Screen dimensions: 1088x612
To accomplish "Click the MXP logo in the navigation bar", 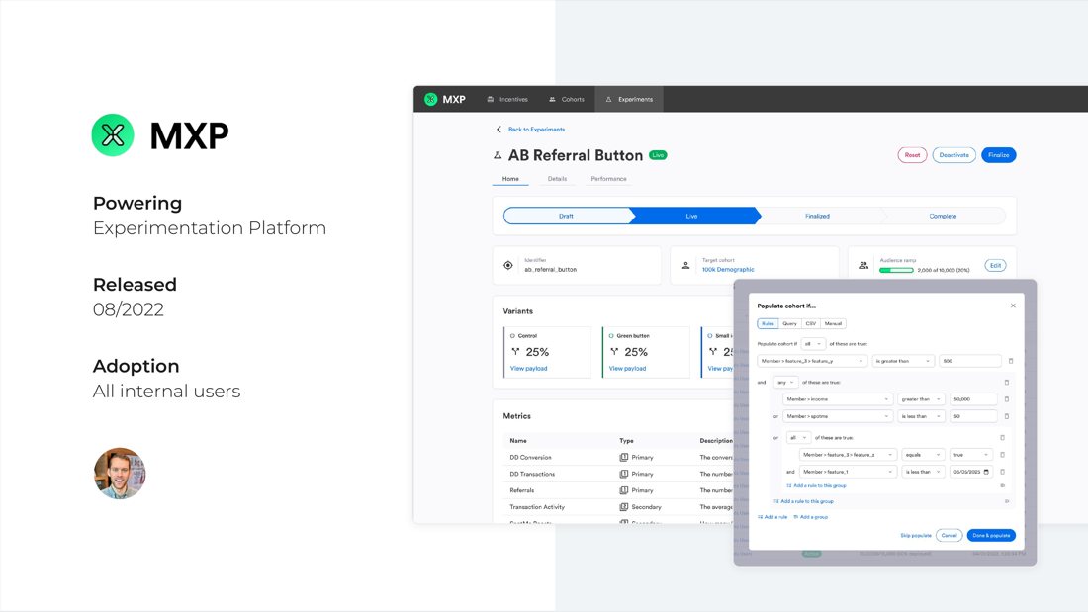I will [430, 99].
